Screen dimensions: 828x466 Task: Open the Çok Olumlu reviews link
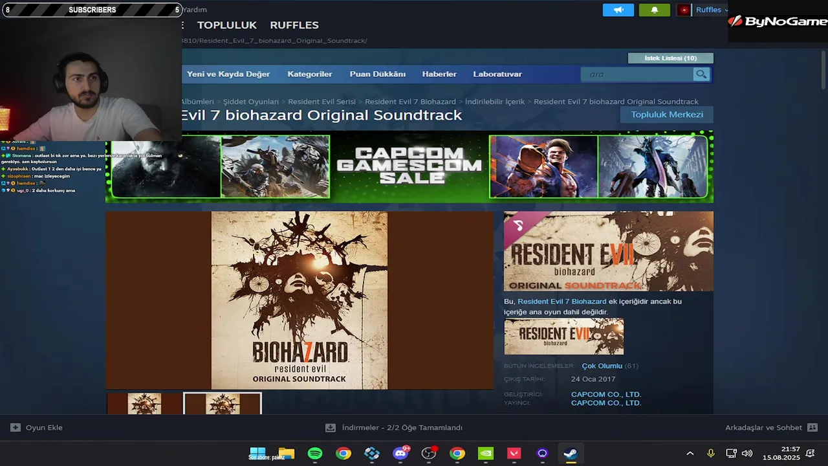click(602, 366)
